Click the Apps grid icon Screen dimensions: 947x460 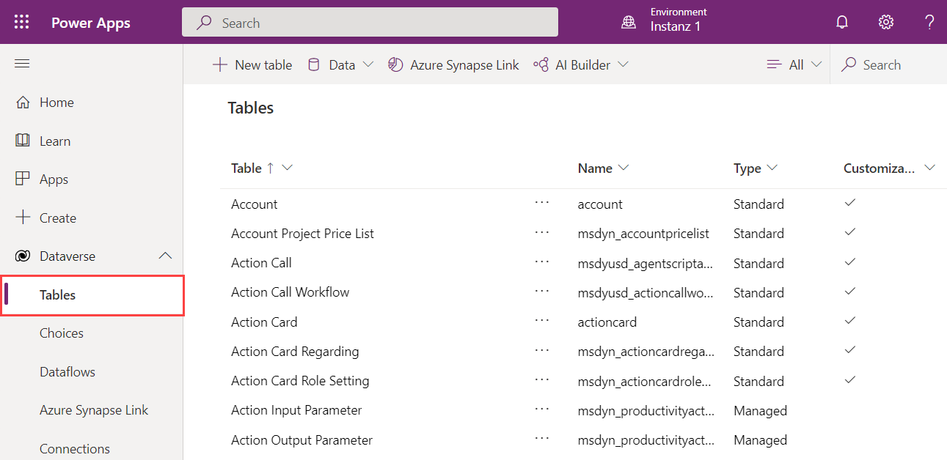(23, 179)
